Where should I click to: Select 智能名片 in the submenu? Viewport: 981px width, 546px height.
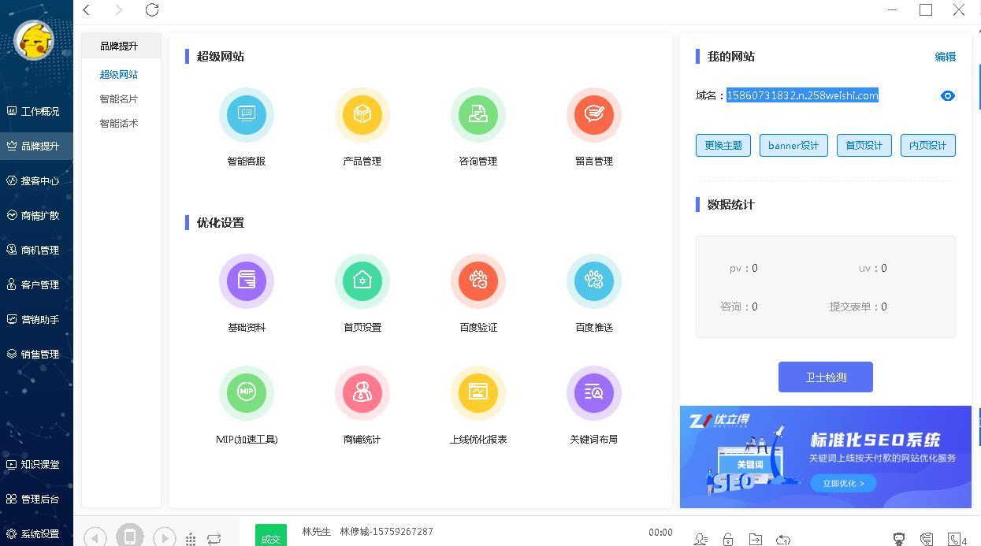pos(119,99)
